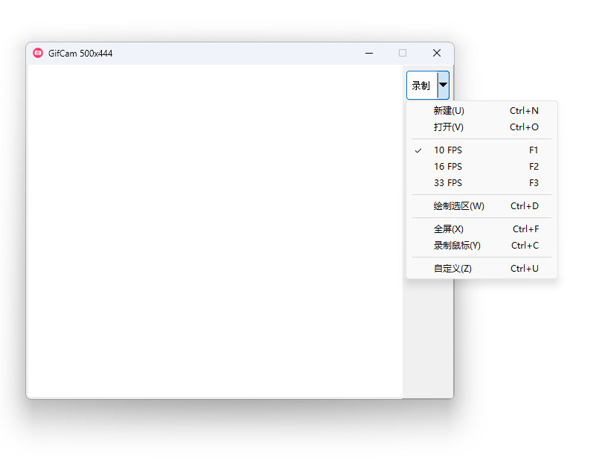Image resolution: width=611 pixels, height=460 pixels.
Task: Click the 录制 record button
Action: point(422,86)
